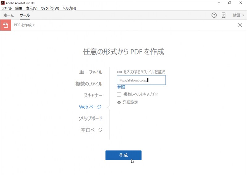Select the ツール tab
Viewport: 247px width, 176px height.
(25, 15)
